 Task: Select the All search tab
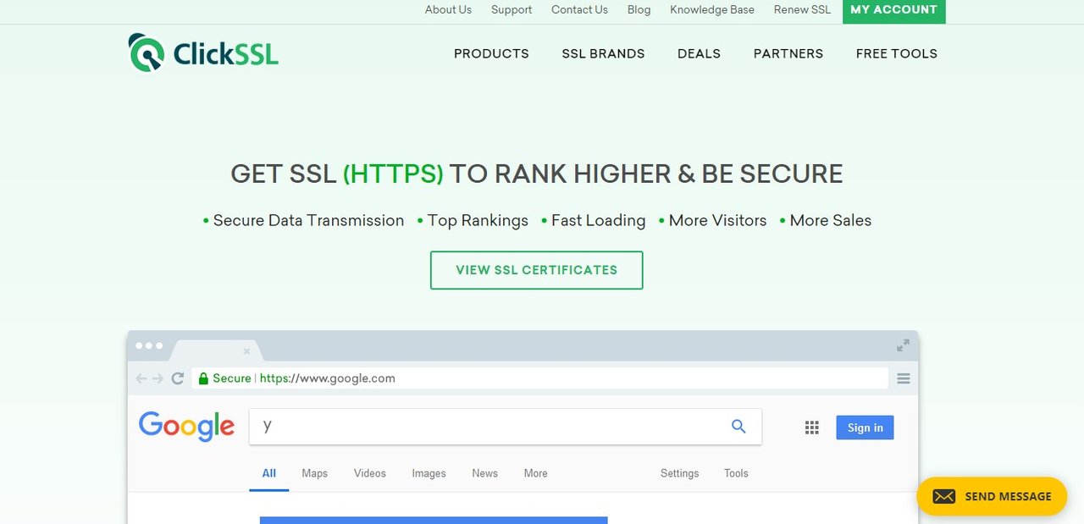[x=268, y=474]
